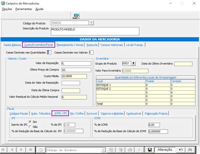The image size is (200, 154).
Task: Open the Ajuda menu
Action: [39, 9]
